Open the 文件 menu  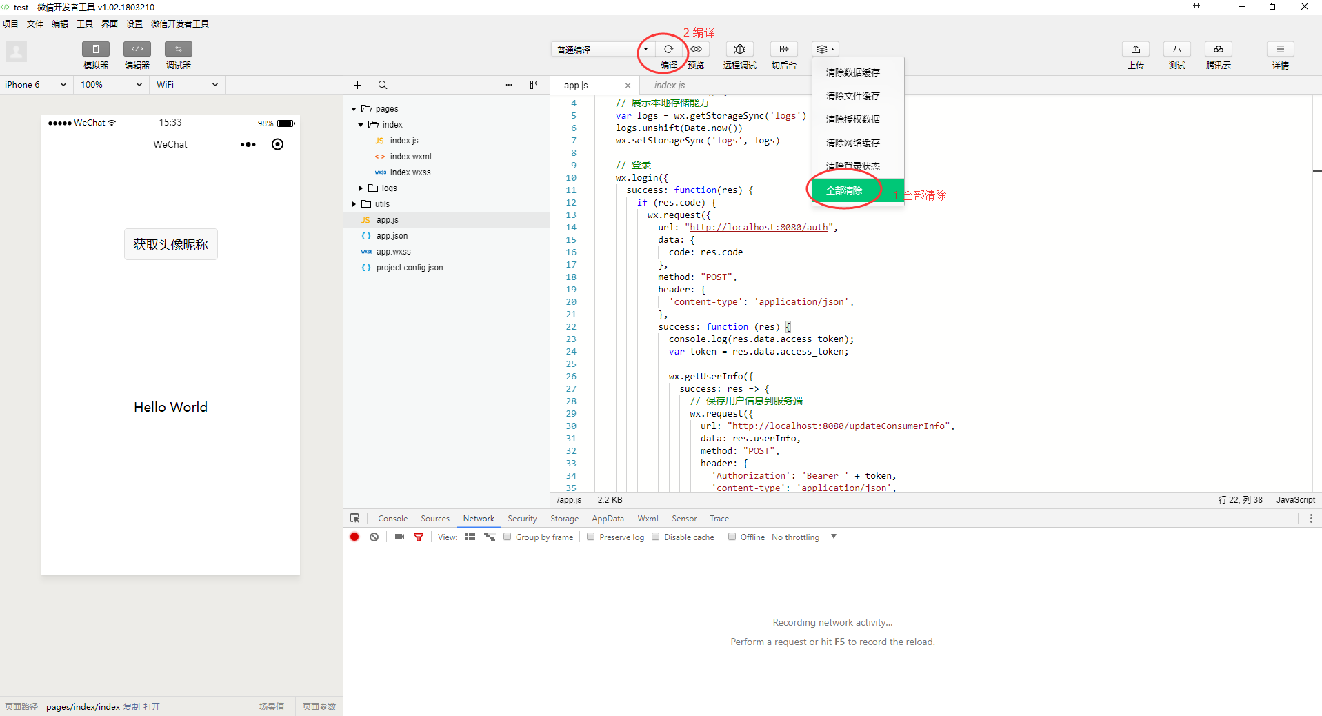[35, 23]
